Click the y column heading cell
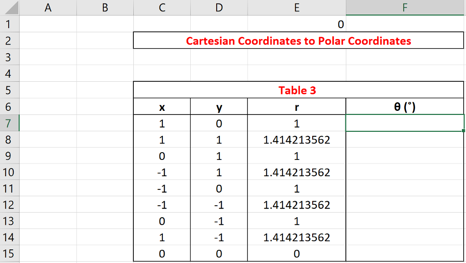The width and height of the screenshot is (466, 263). pos(219,107)
